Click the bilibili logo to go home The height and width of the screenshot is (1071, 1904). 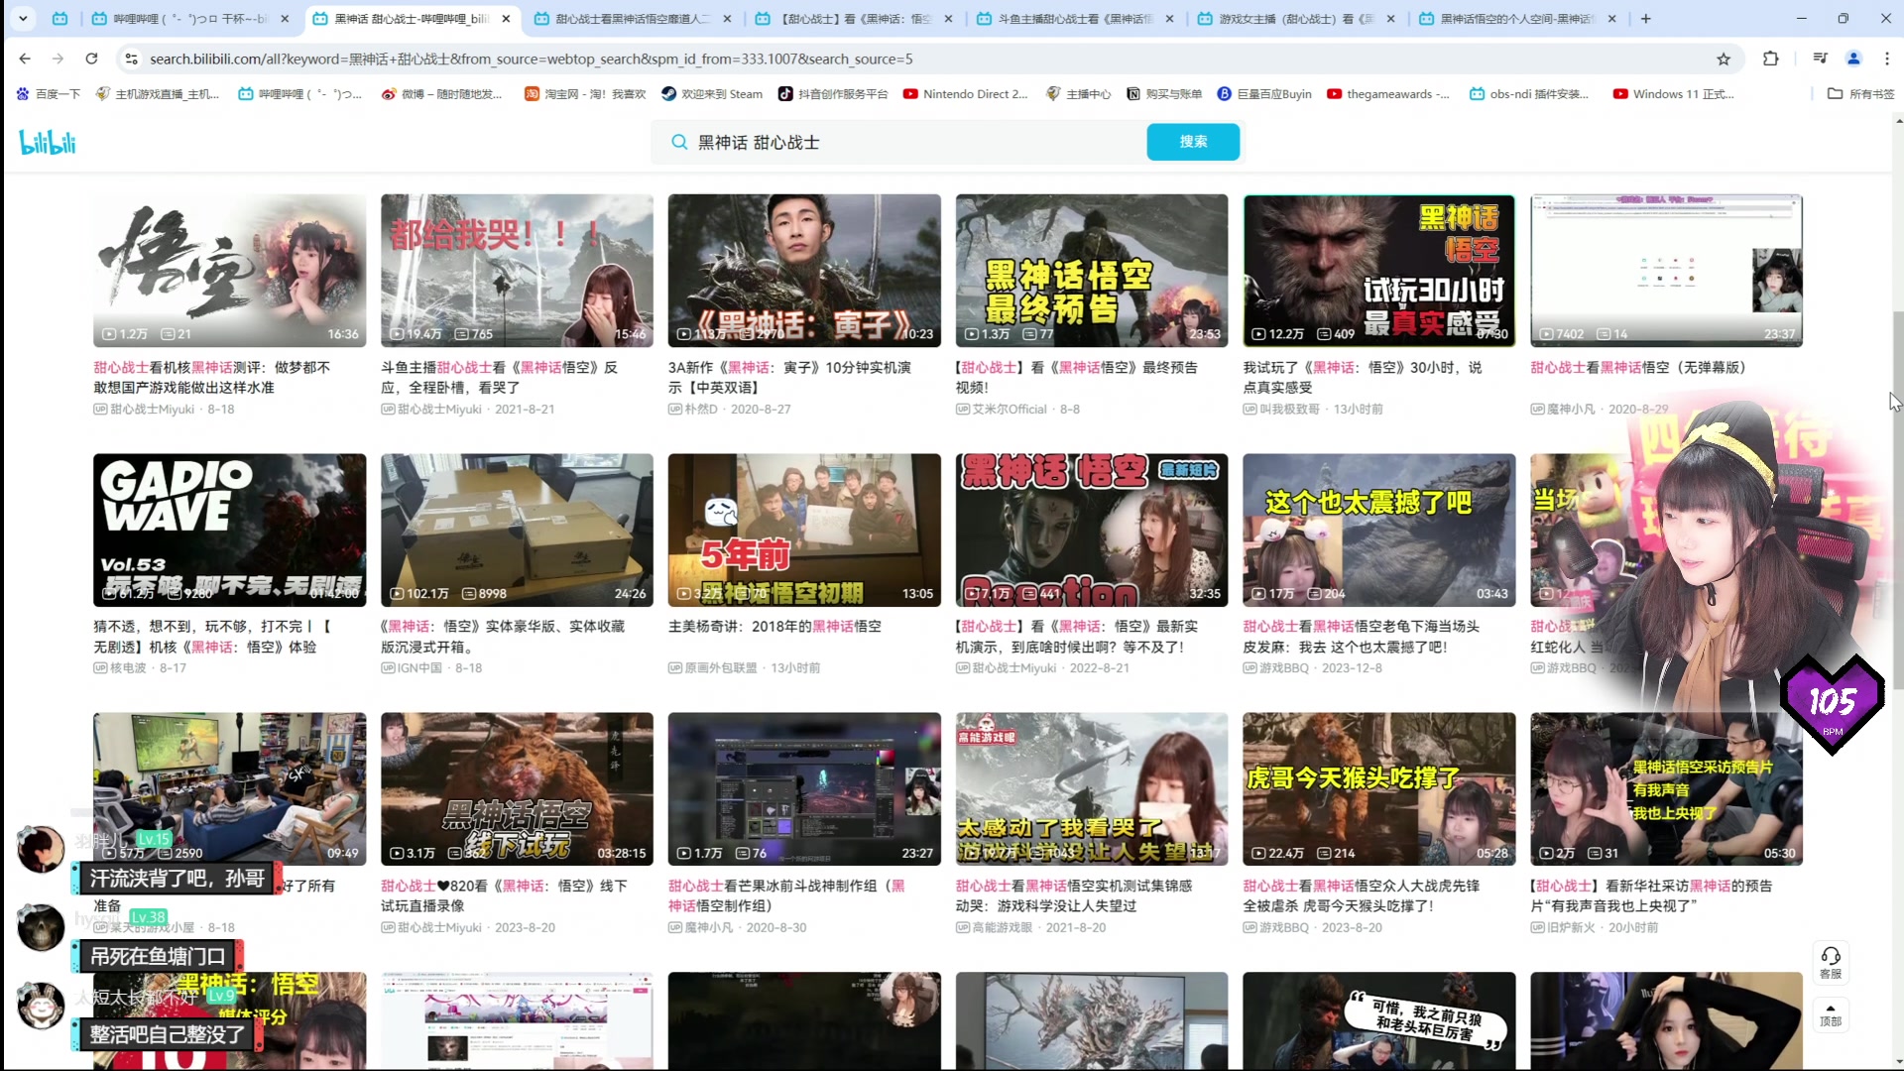coord(47,141)
